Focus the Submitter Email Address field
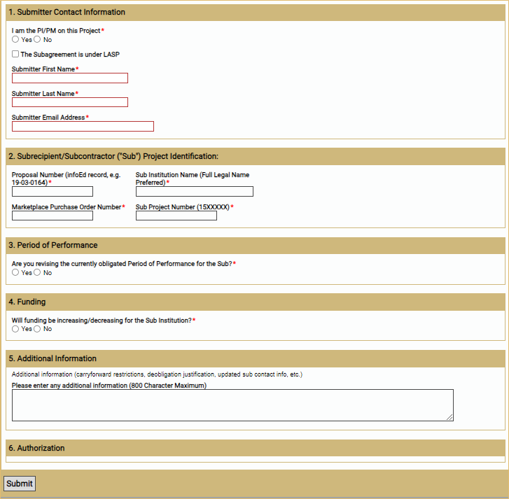Screen dimensions: 509x499 pyautogui.click(x=83, y=127)
